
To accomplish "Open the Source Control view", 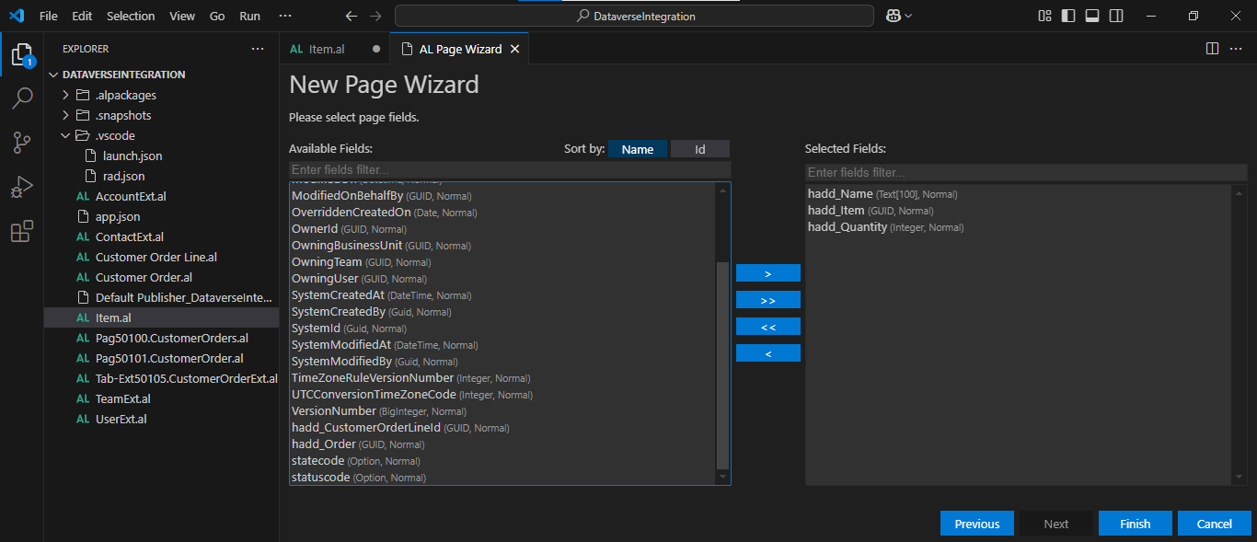I will (21, 143).
